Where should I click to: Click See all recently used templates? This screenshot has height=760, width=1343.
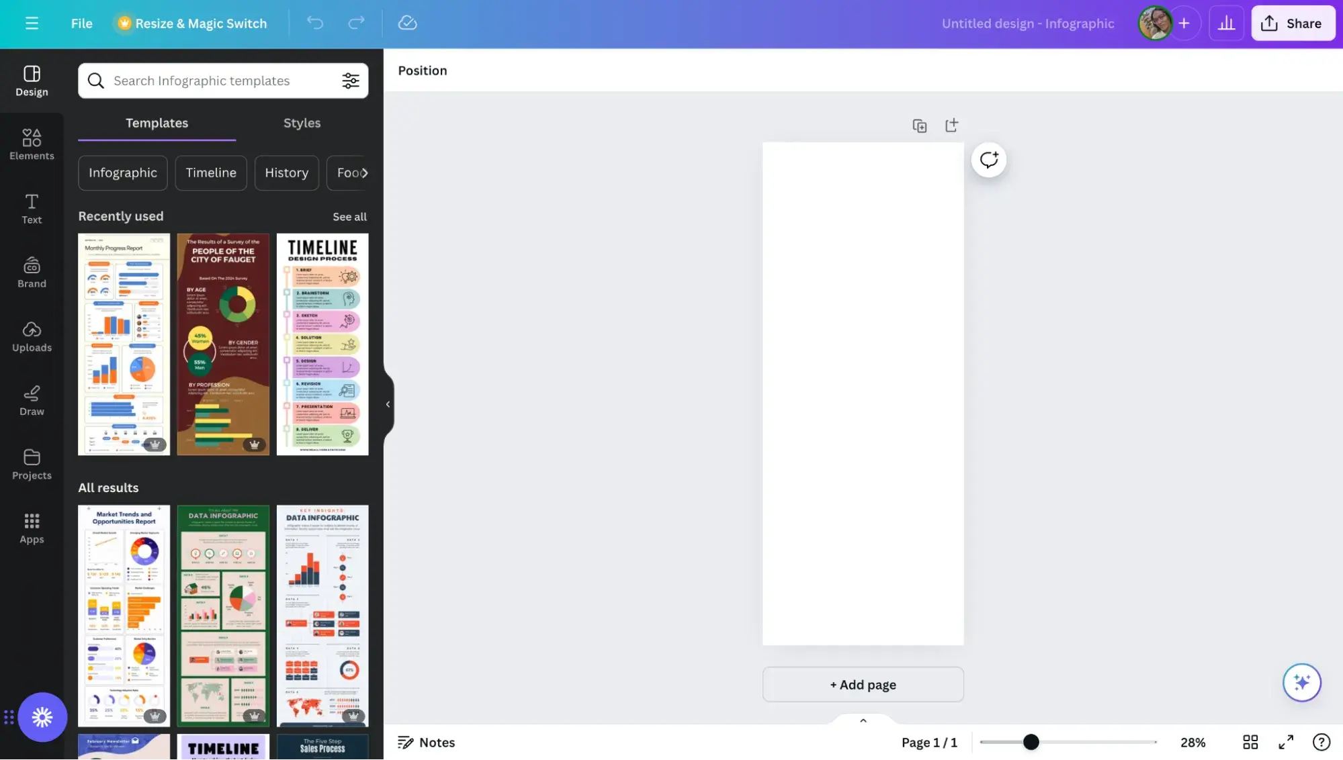[349, 216]
